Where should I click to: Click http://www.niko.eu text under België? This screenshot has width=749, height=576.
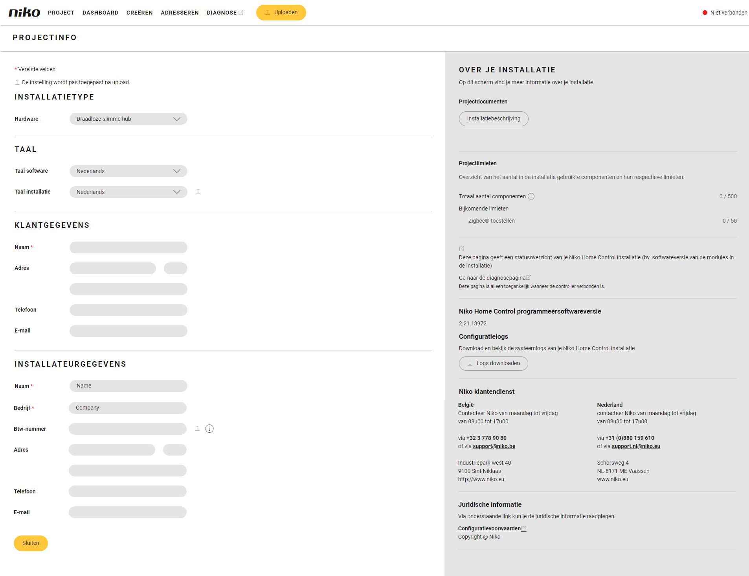481,479
